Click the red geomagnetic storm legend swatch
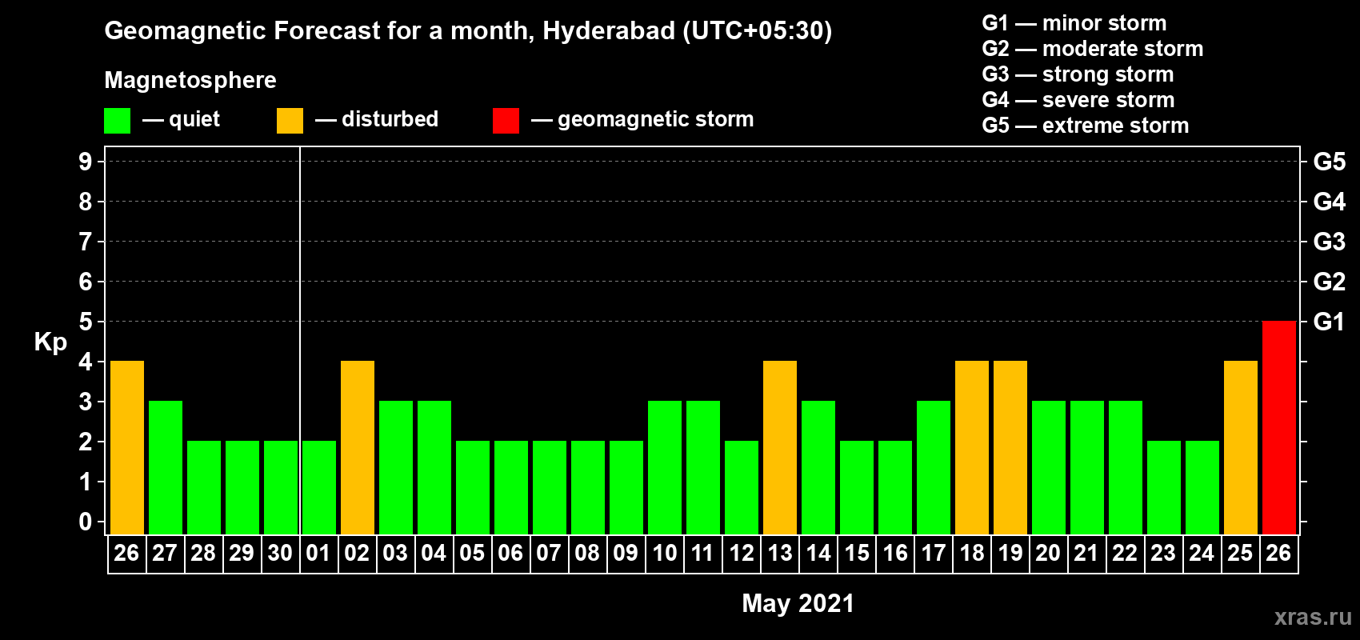 [x=506, y=121]
